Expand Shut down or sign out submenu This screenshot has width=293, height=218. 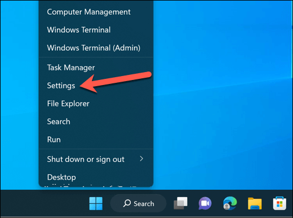point(96,159)
